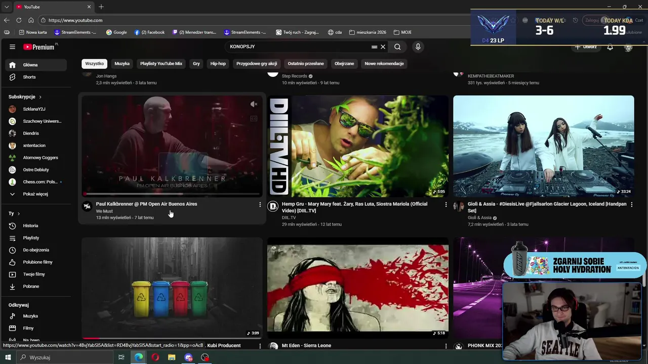648x364 pixels.
Task: Open Opera from the taskbar
Action: [155, 357]
